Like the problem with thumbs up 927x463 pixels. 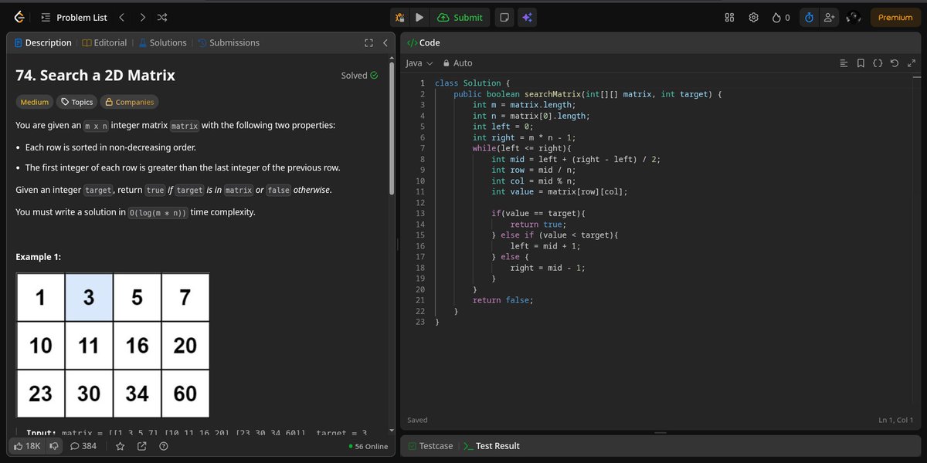click(27, 446)
